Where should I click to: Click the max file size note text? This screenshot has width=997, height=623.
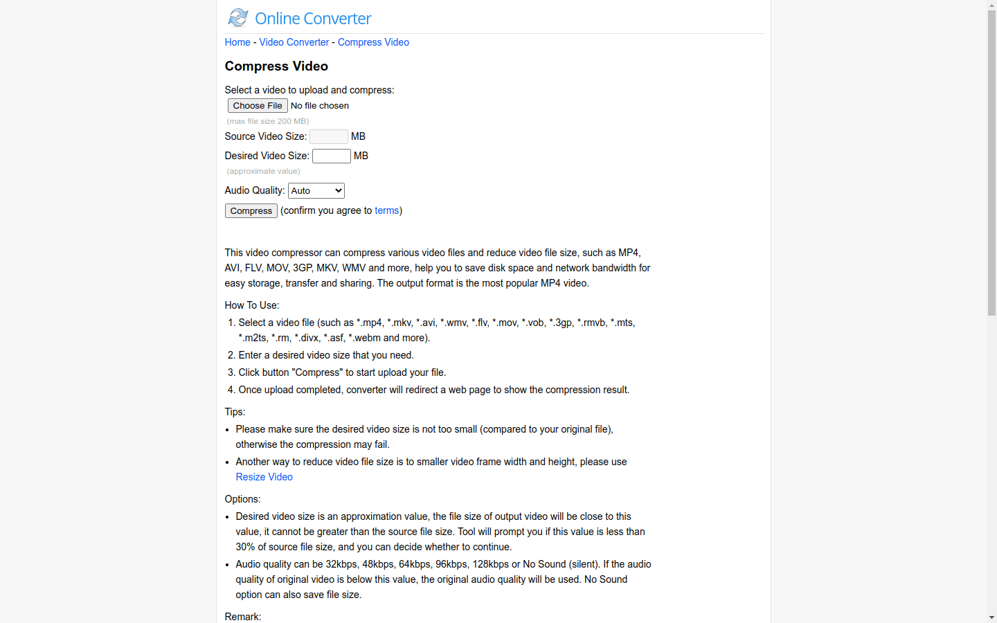(267, 121)
